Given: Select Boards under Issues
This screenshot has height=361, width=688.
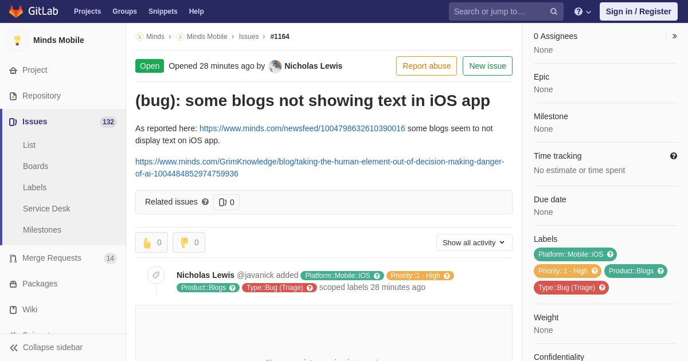Looking at the screenshot, I should click(36, 166).
